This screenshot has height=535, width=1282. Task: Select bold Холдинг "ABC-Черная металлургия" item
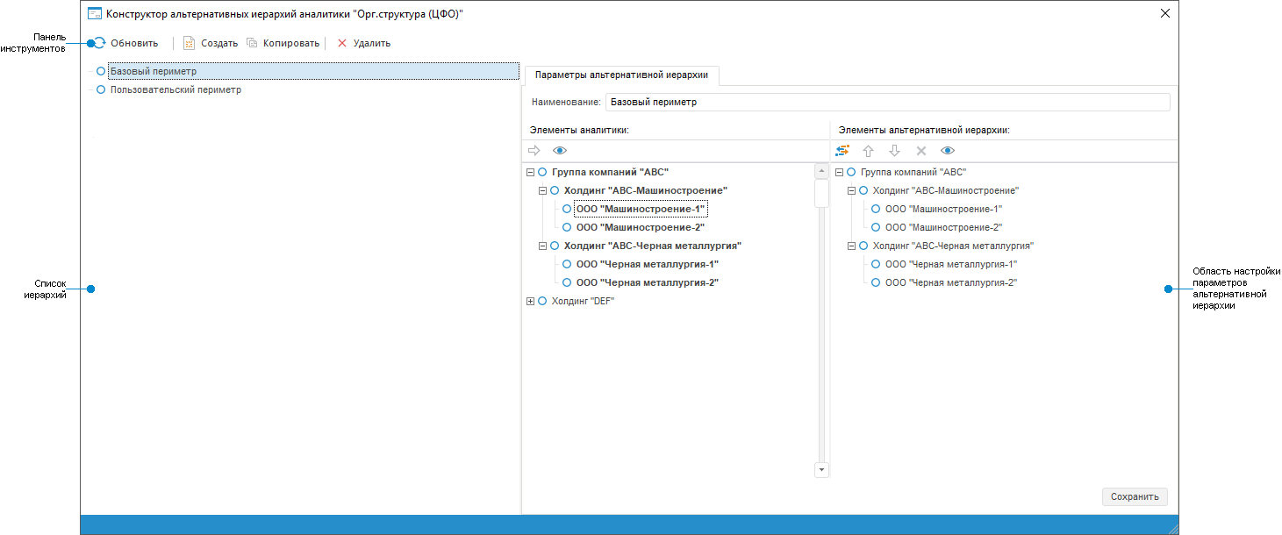tap(653, 246)
